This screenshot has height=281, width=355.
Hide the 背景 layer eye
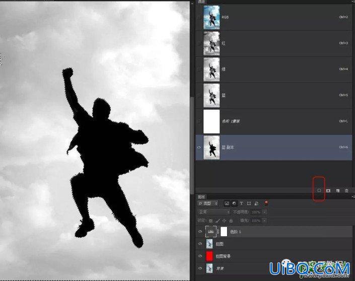(x=200, y=268)
